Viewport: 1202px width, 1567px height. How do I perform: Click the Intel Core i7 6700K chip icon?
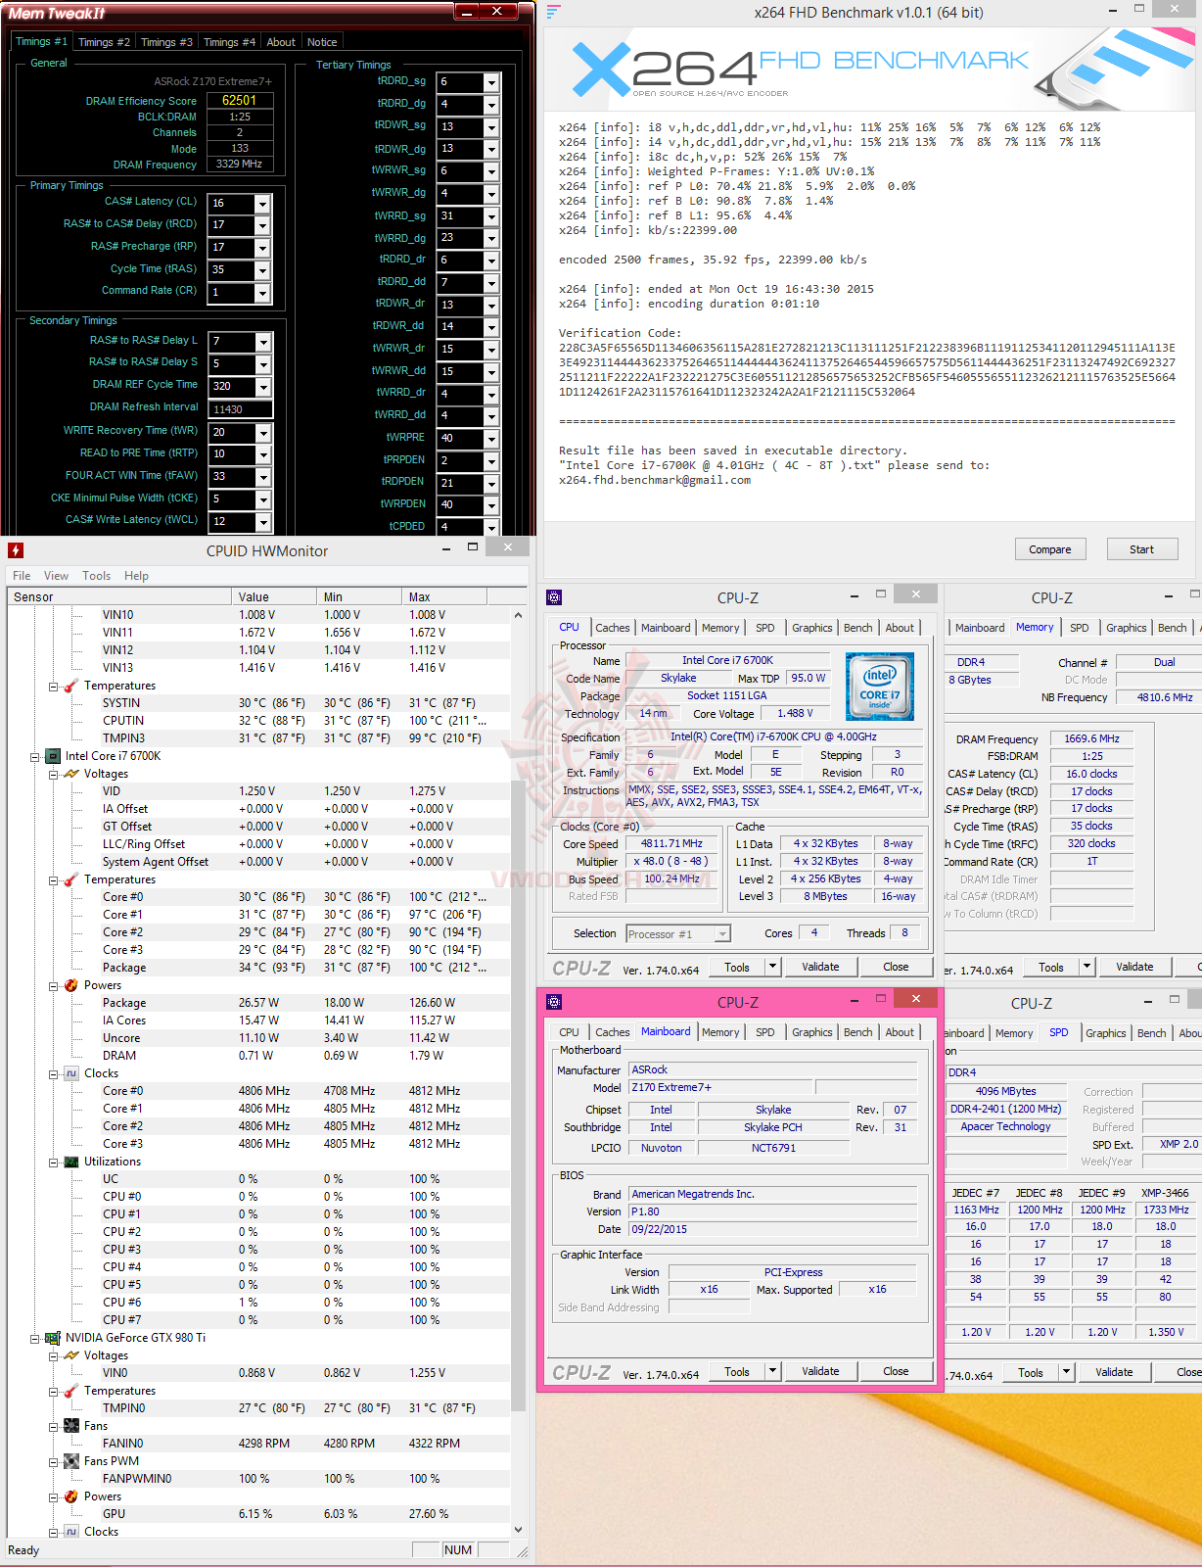point(53,756)
